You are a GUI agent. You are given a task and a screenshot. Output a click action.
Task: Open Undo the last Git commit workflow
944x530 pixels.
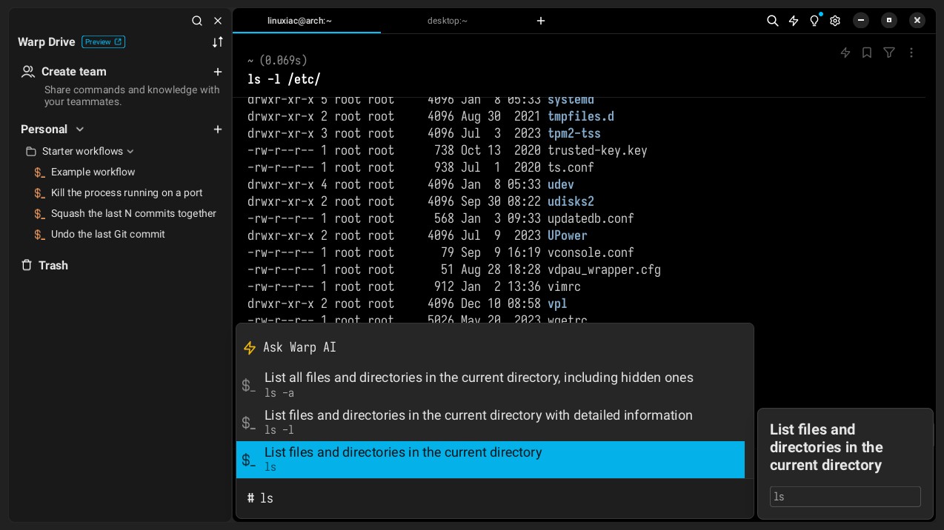tap(107, 234)
